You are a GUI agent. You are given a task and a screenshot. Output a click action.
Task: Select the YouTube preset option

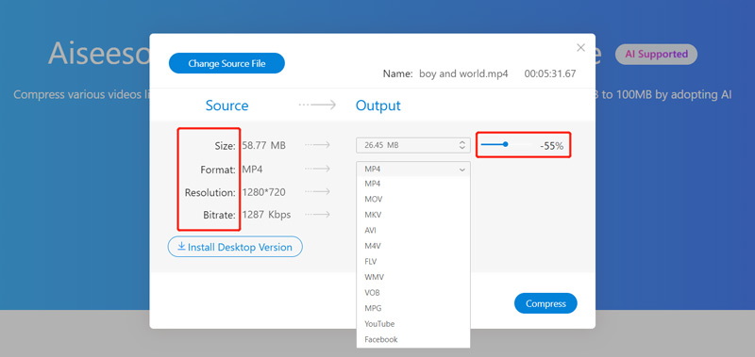(x=413, y=324)
